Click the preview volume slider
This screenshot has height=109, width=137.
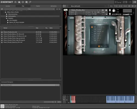48,102
